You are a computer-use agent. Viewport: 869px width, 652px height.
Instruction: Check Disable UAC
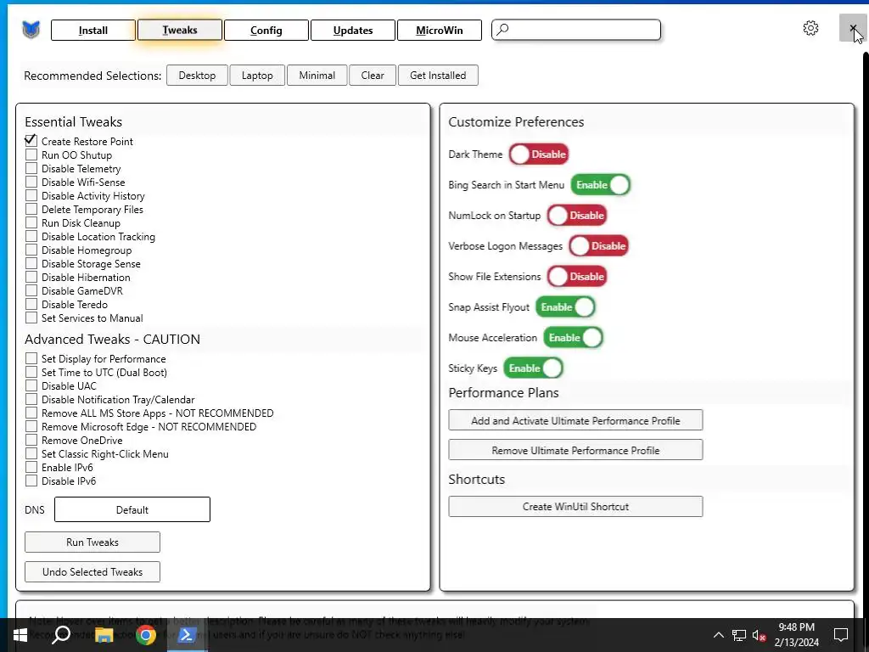[x=31, y=385]
